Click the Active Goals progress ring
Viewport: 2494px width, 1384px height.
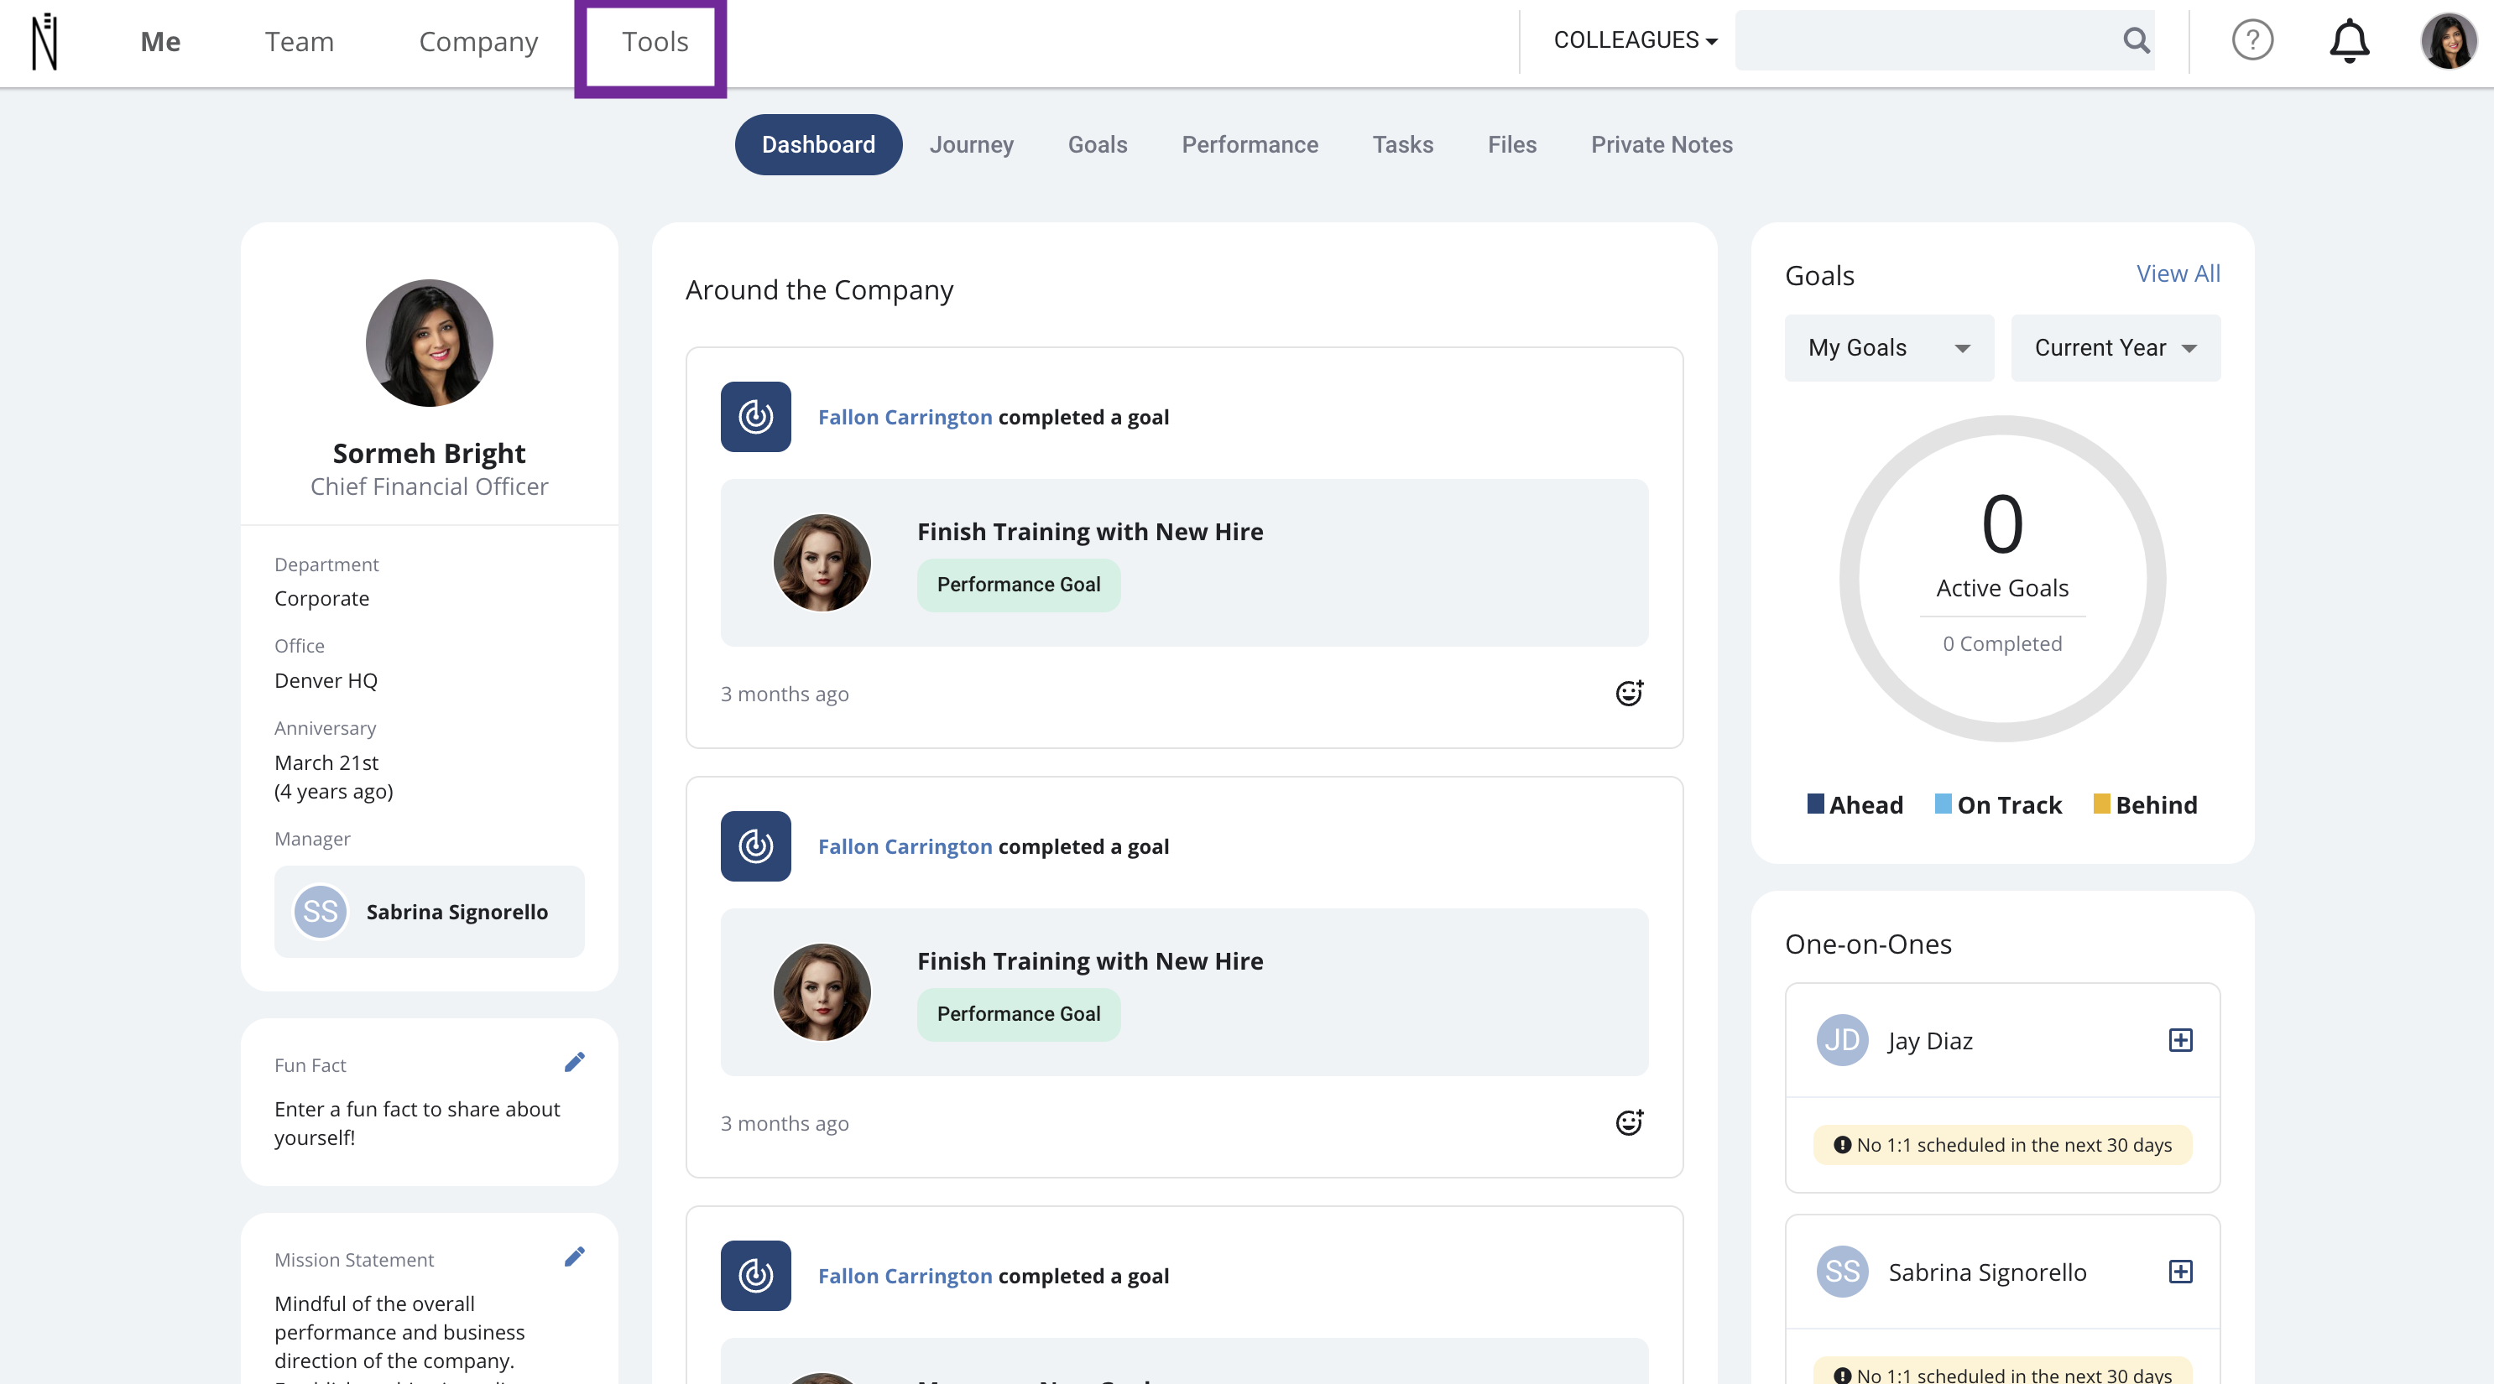tap(2002, 579)
